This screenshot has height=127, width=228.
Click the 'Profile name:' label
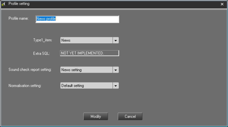point(18,19)
